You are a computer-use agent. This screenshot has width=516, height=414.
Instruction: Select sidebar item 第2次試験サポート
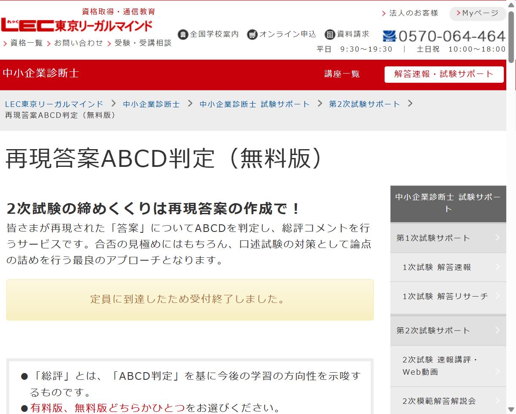(x=448, y=330)
